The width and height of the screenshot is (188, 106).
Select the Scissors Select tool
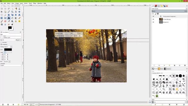(x=19, y=9)
